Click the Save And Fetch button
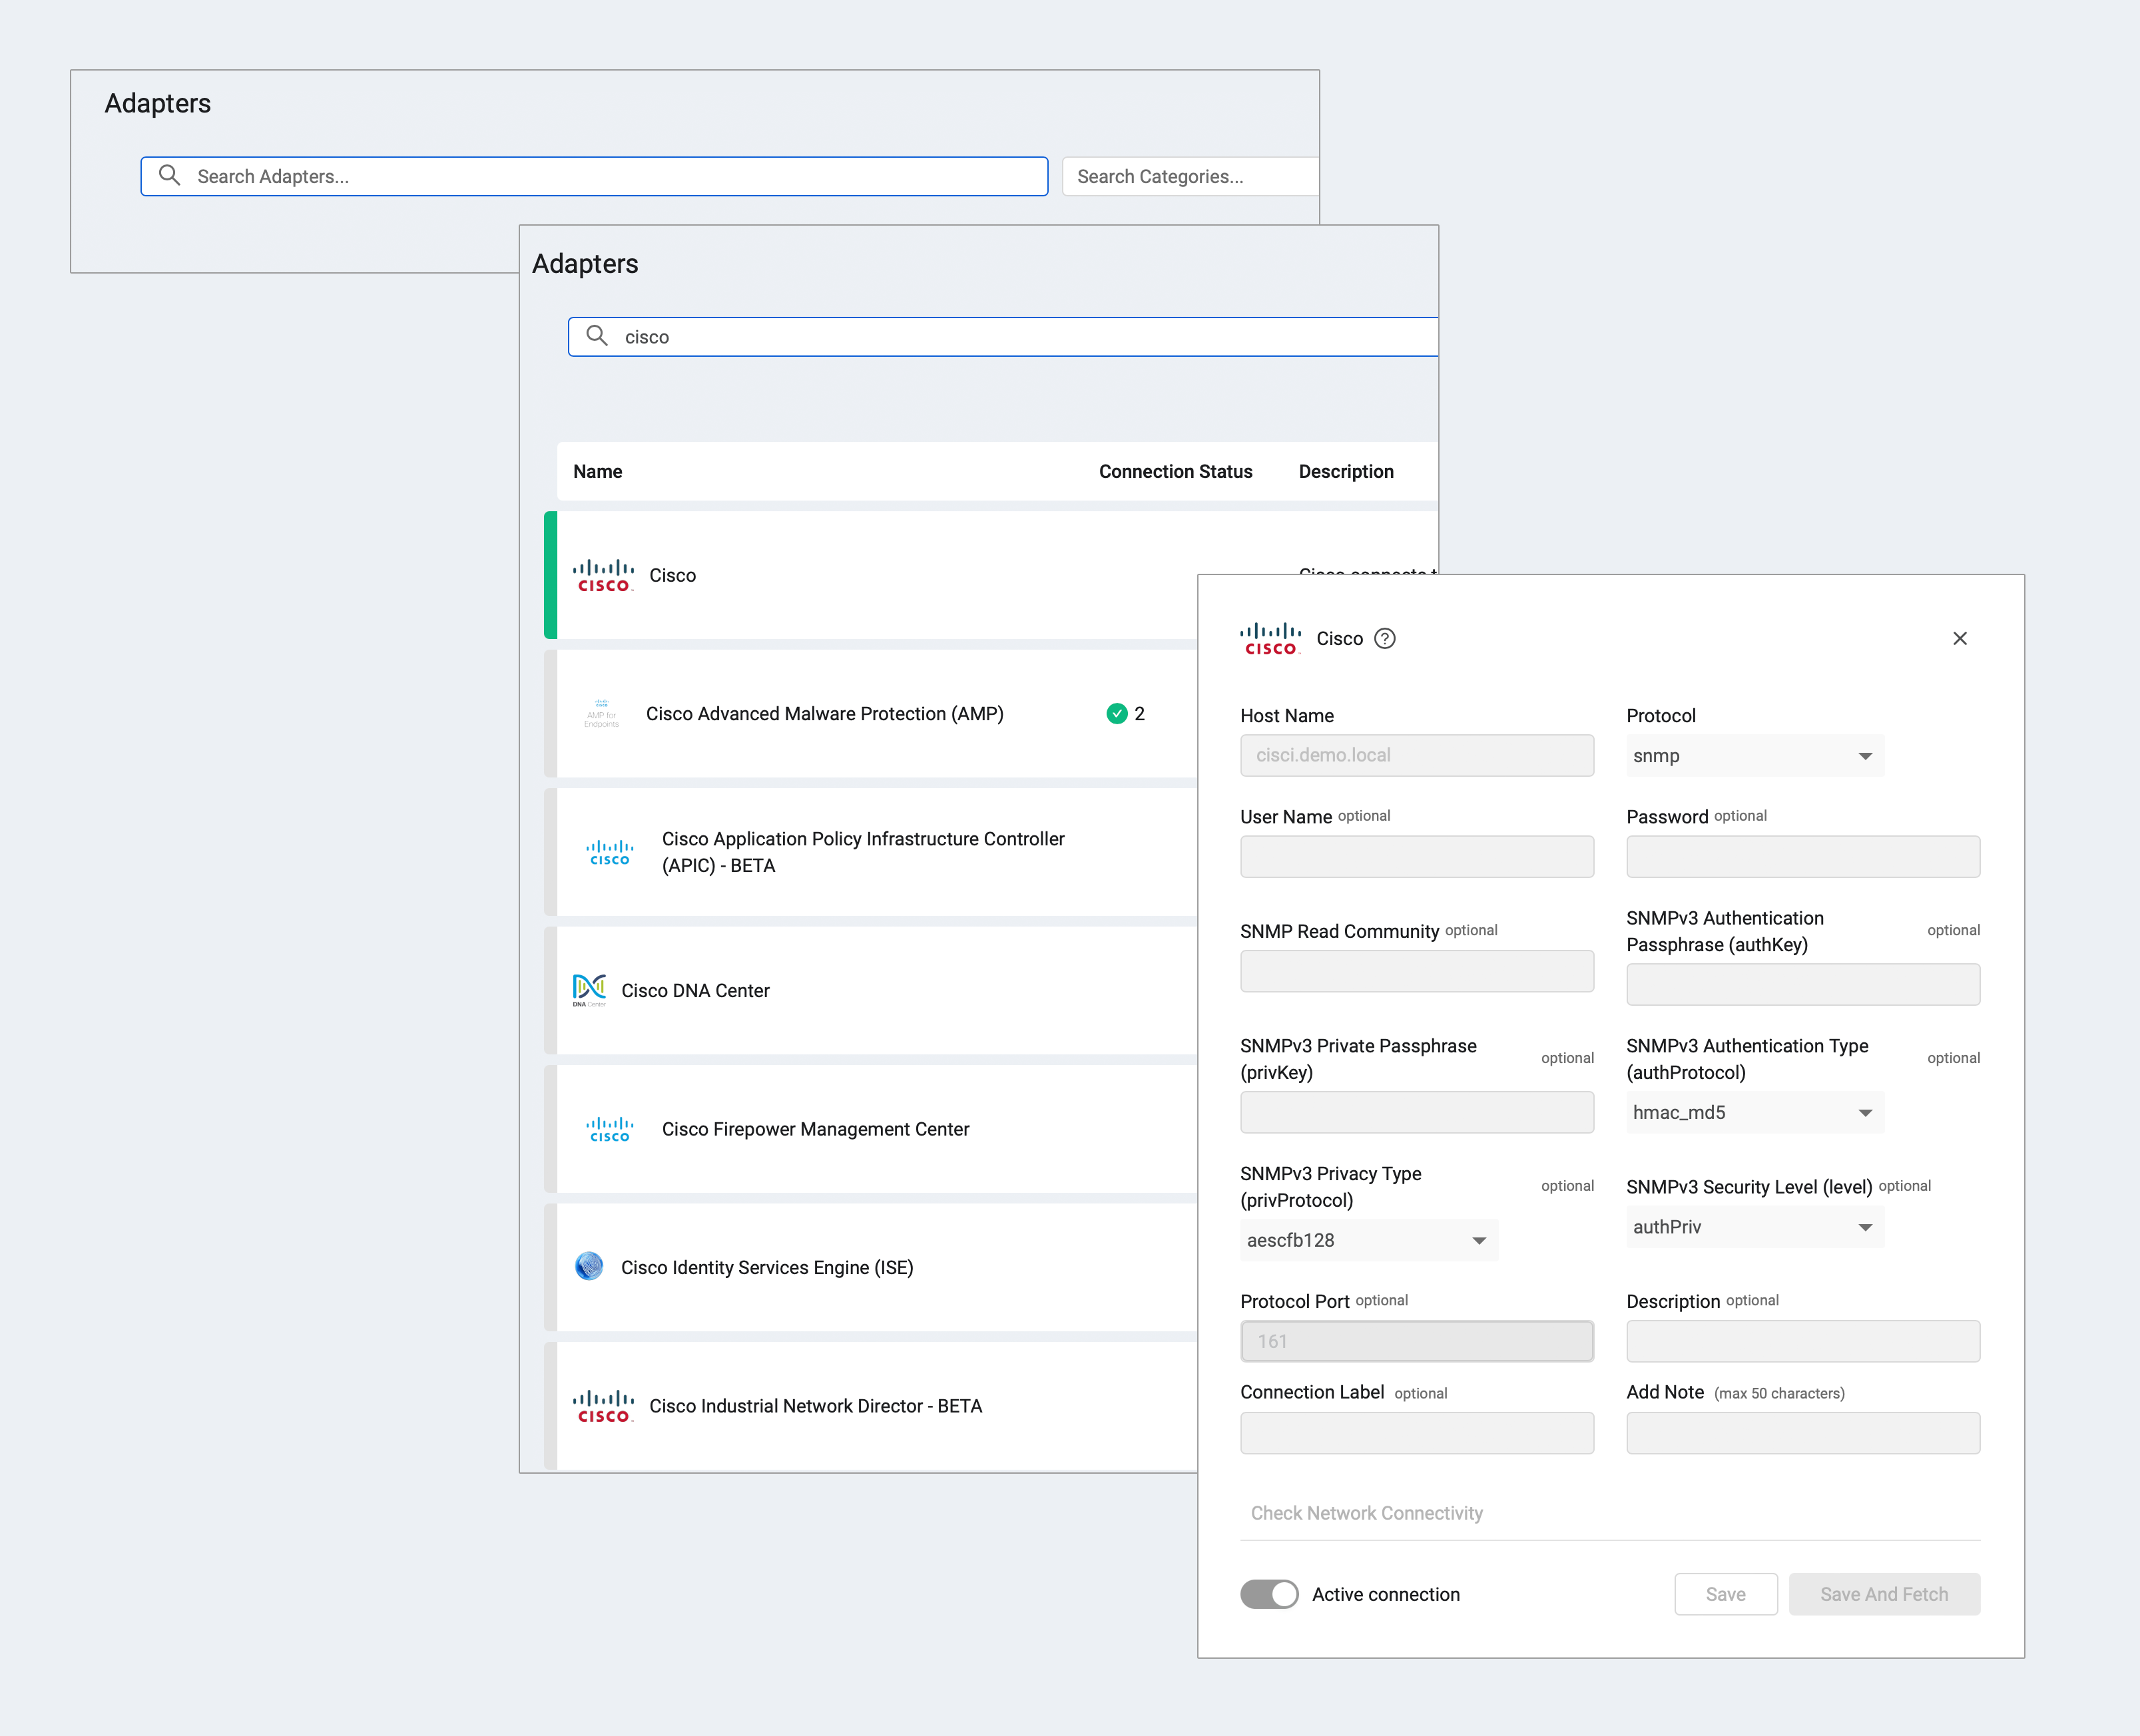 tap(1883, 1594)
